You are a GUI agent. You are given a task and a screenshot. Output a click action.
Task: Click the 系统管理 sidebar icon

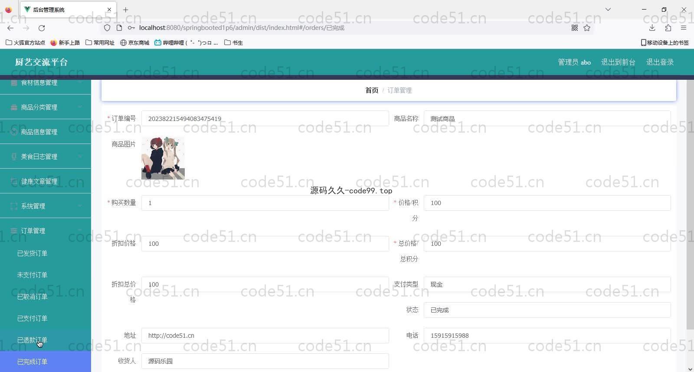tap(14, 206)
